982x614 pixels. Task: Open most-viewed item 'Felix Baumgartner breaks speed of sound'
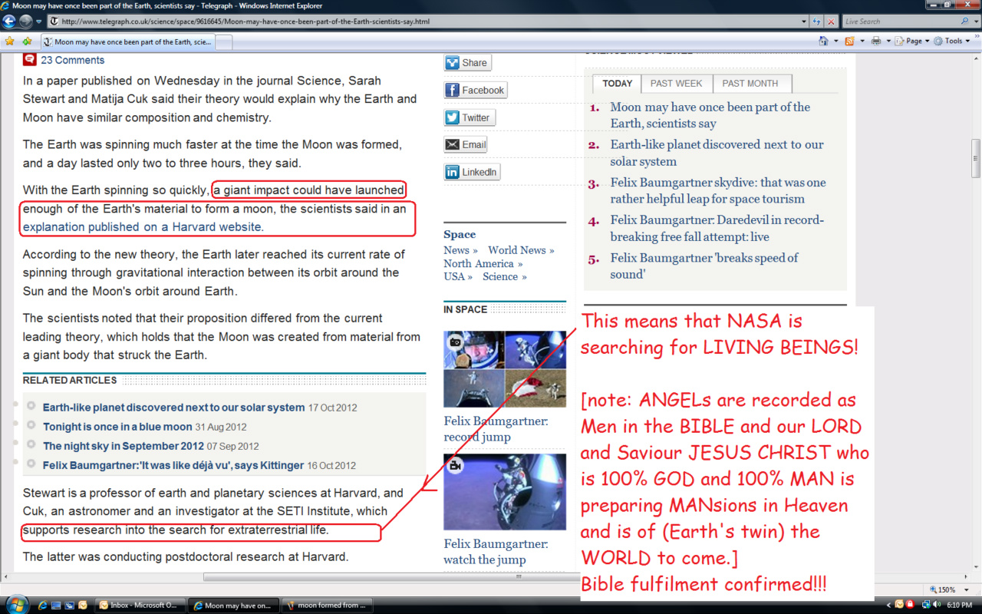click(x=704, y=266)
